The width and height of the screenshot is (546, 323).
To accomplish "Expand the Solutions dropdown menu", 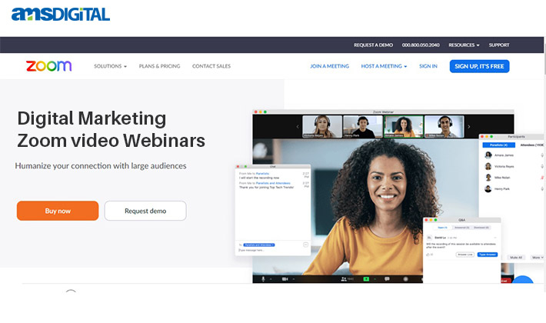I will (110, 66).
